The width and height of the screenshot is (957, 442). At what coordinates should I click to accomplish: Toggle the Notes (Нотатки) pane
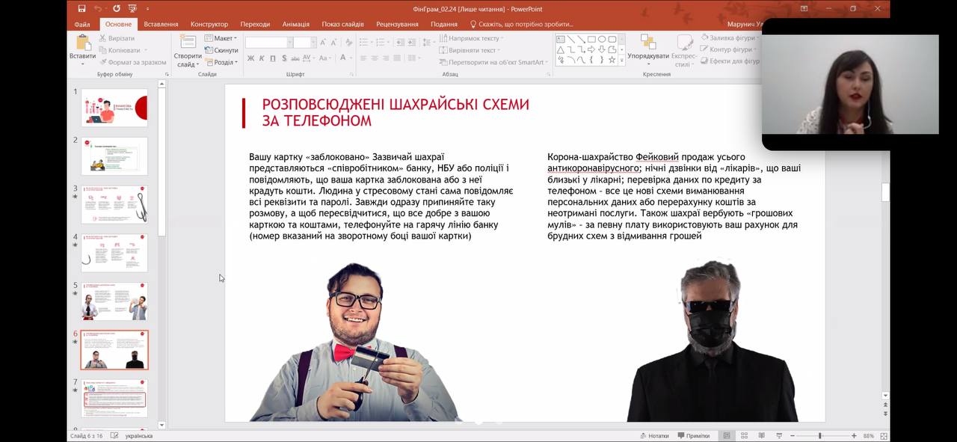[654, 435]
